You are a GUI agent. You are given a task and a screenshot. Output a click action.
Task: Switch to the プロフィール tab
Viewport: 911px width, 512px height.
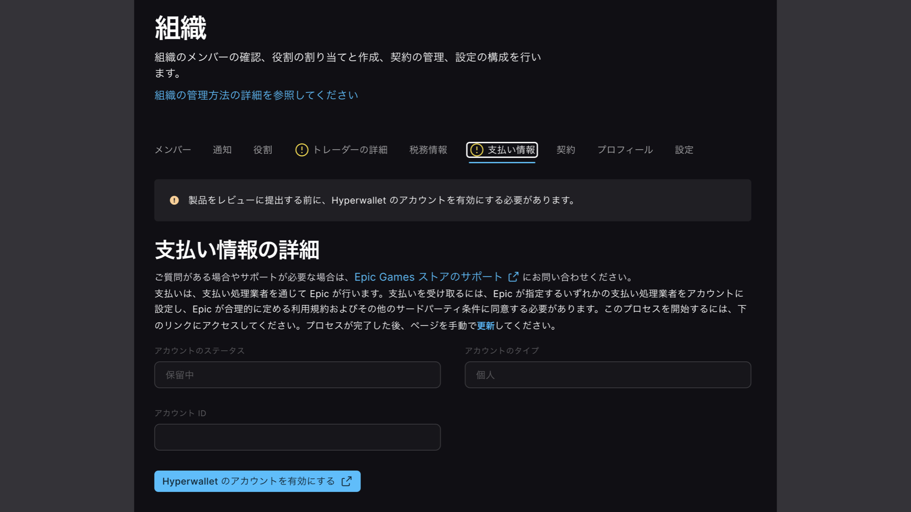625,150
